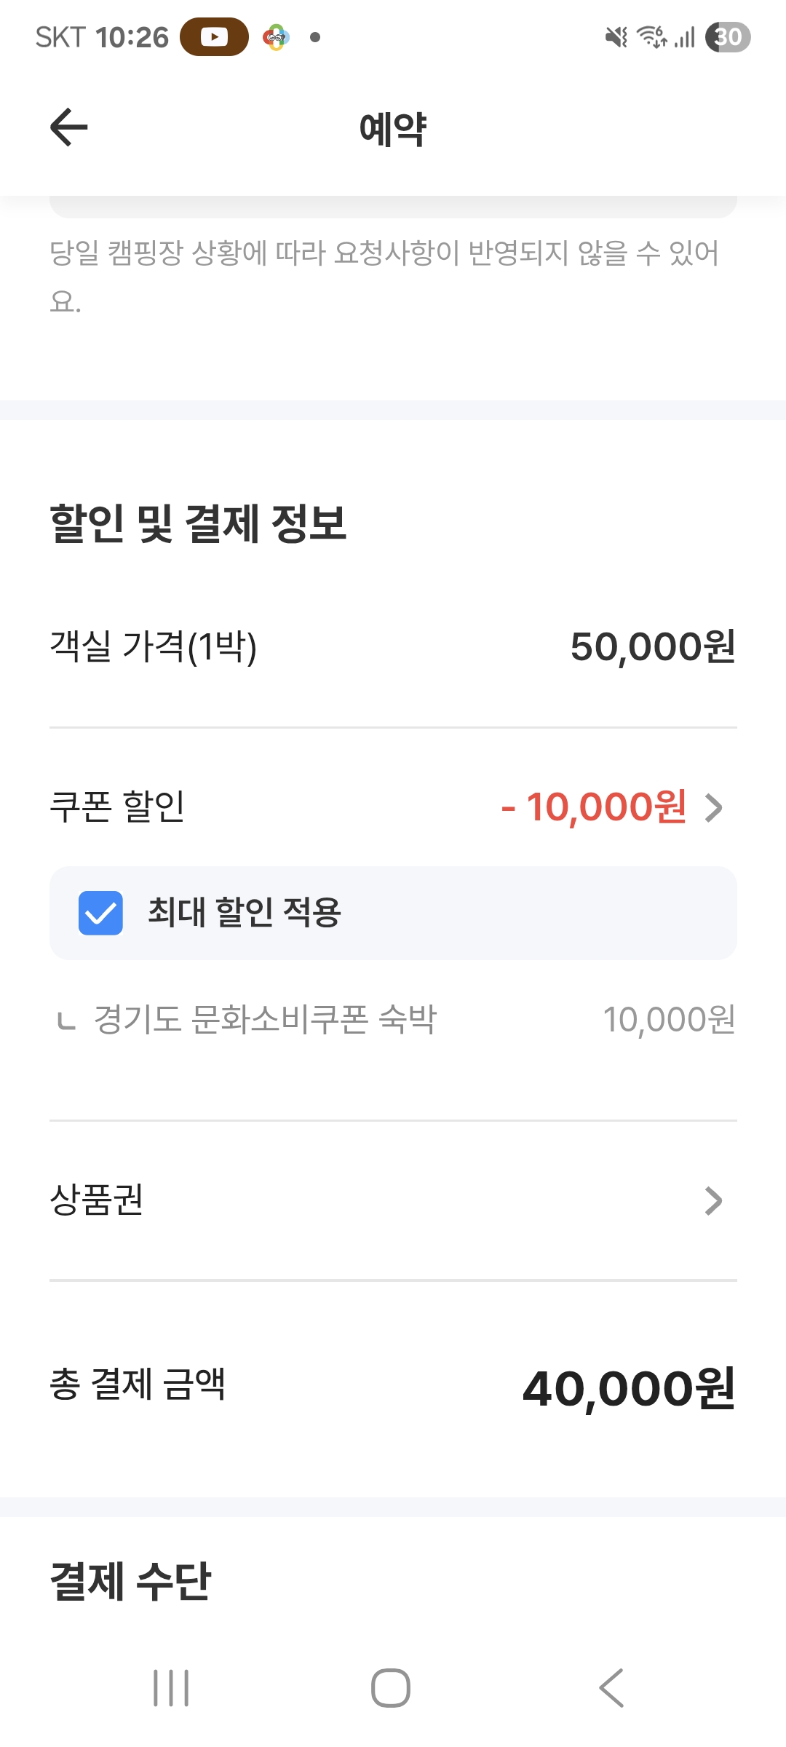
Task: Expand 상품권 options with the chevron
Action: [714, 1201]
